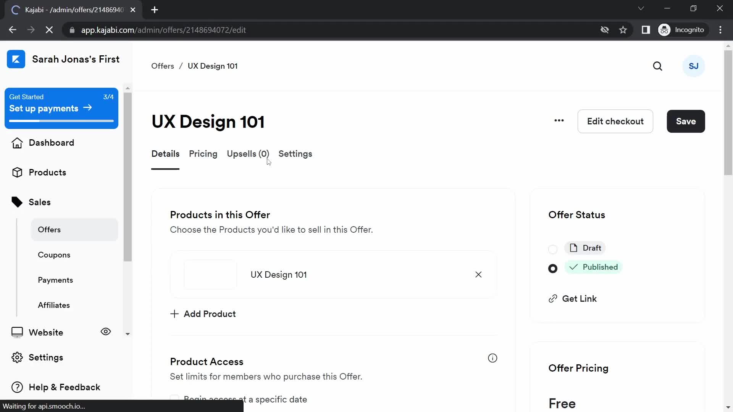
Task: Remove UX Design 101 product with X
Action: pyautogui.click(x=478, y=275)
